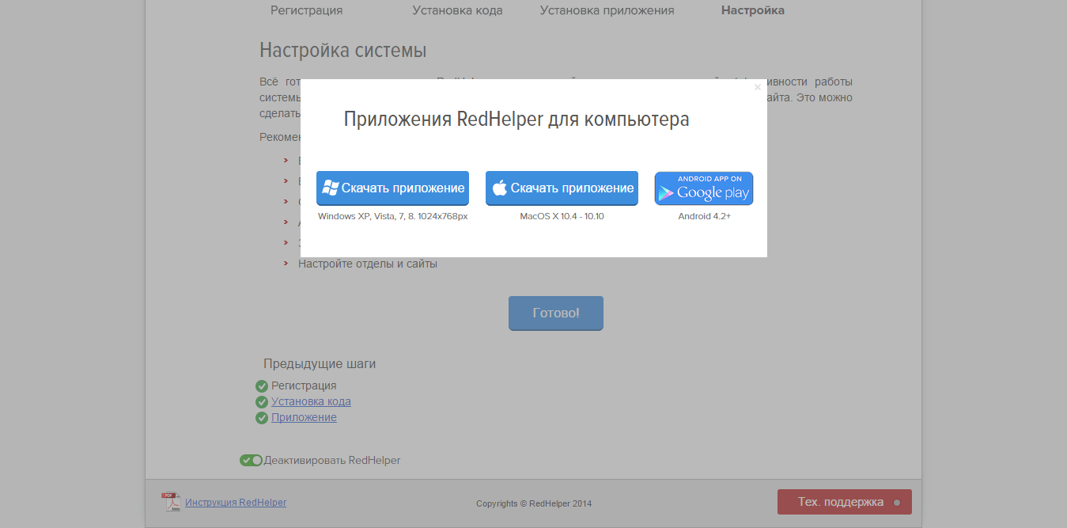1067x528 pixels.
Task: Click the MacOS X 10.4 - 10.10 text
Action: 562,216
